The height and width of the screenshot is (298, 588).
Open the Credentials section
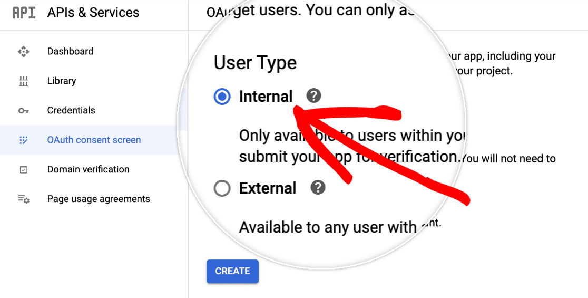[71, 110]
